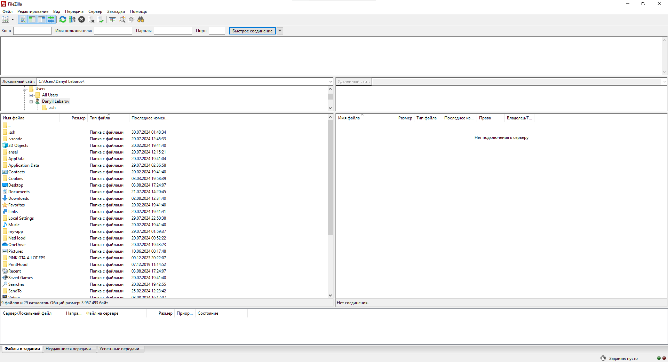Screen dimensions: 668x362
Task: Select the Downloads folder icon
Action: click(x=5, y=198)
